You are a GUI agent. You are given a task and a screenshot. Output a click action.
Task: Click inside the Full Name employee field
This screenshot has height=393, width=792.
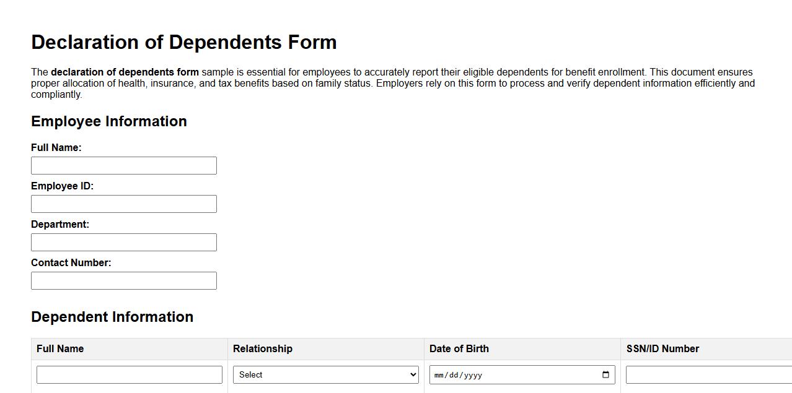[123, 165]
